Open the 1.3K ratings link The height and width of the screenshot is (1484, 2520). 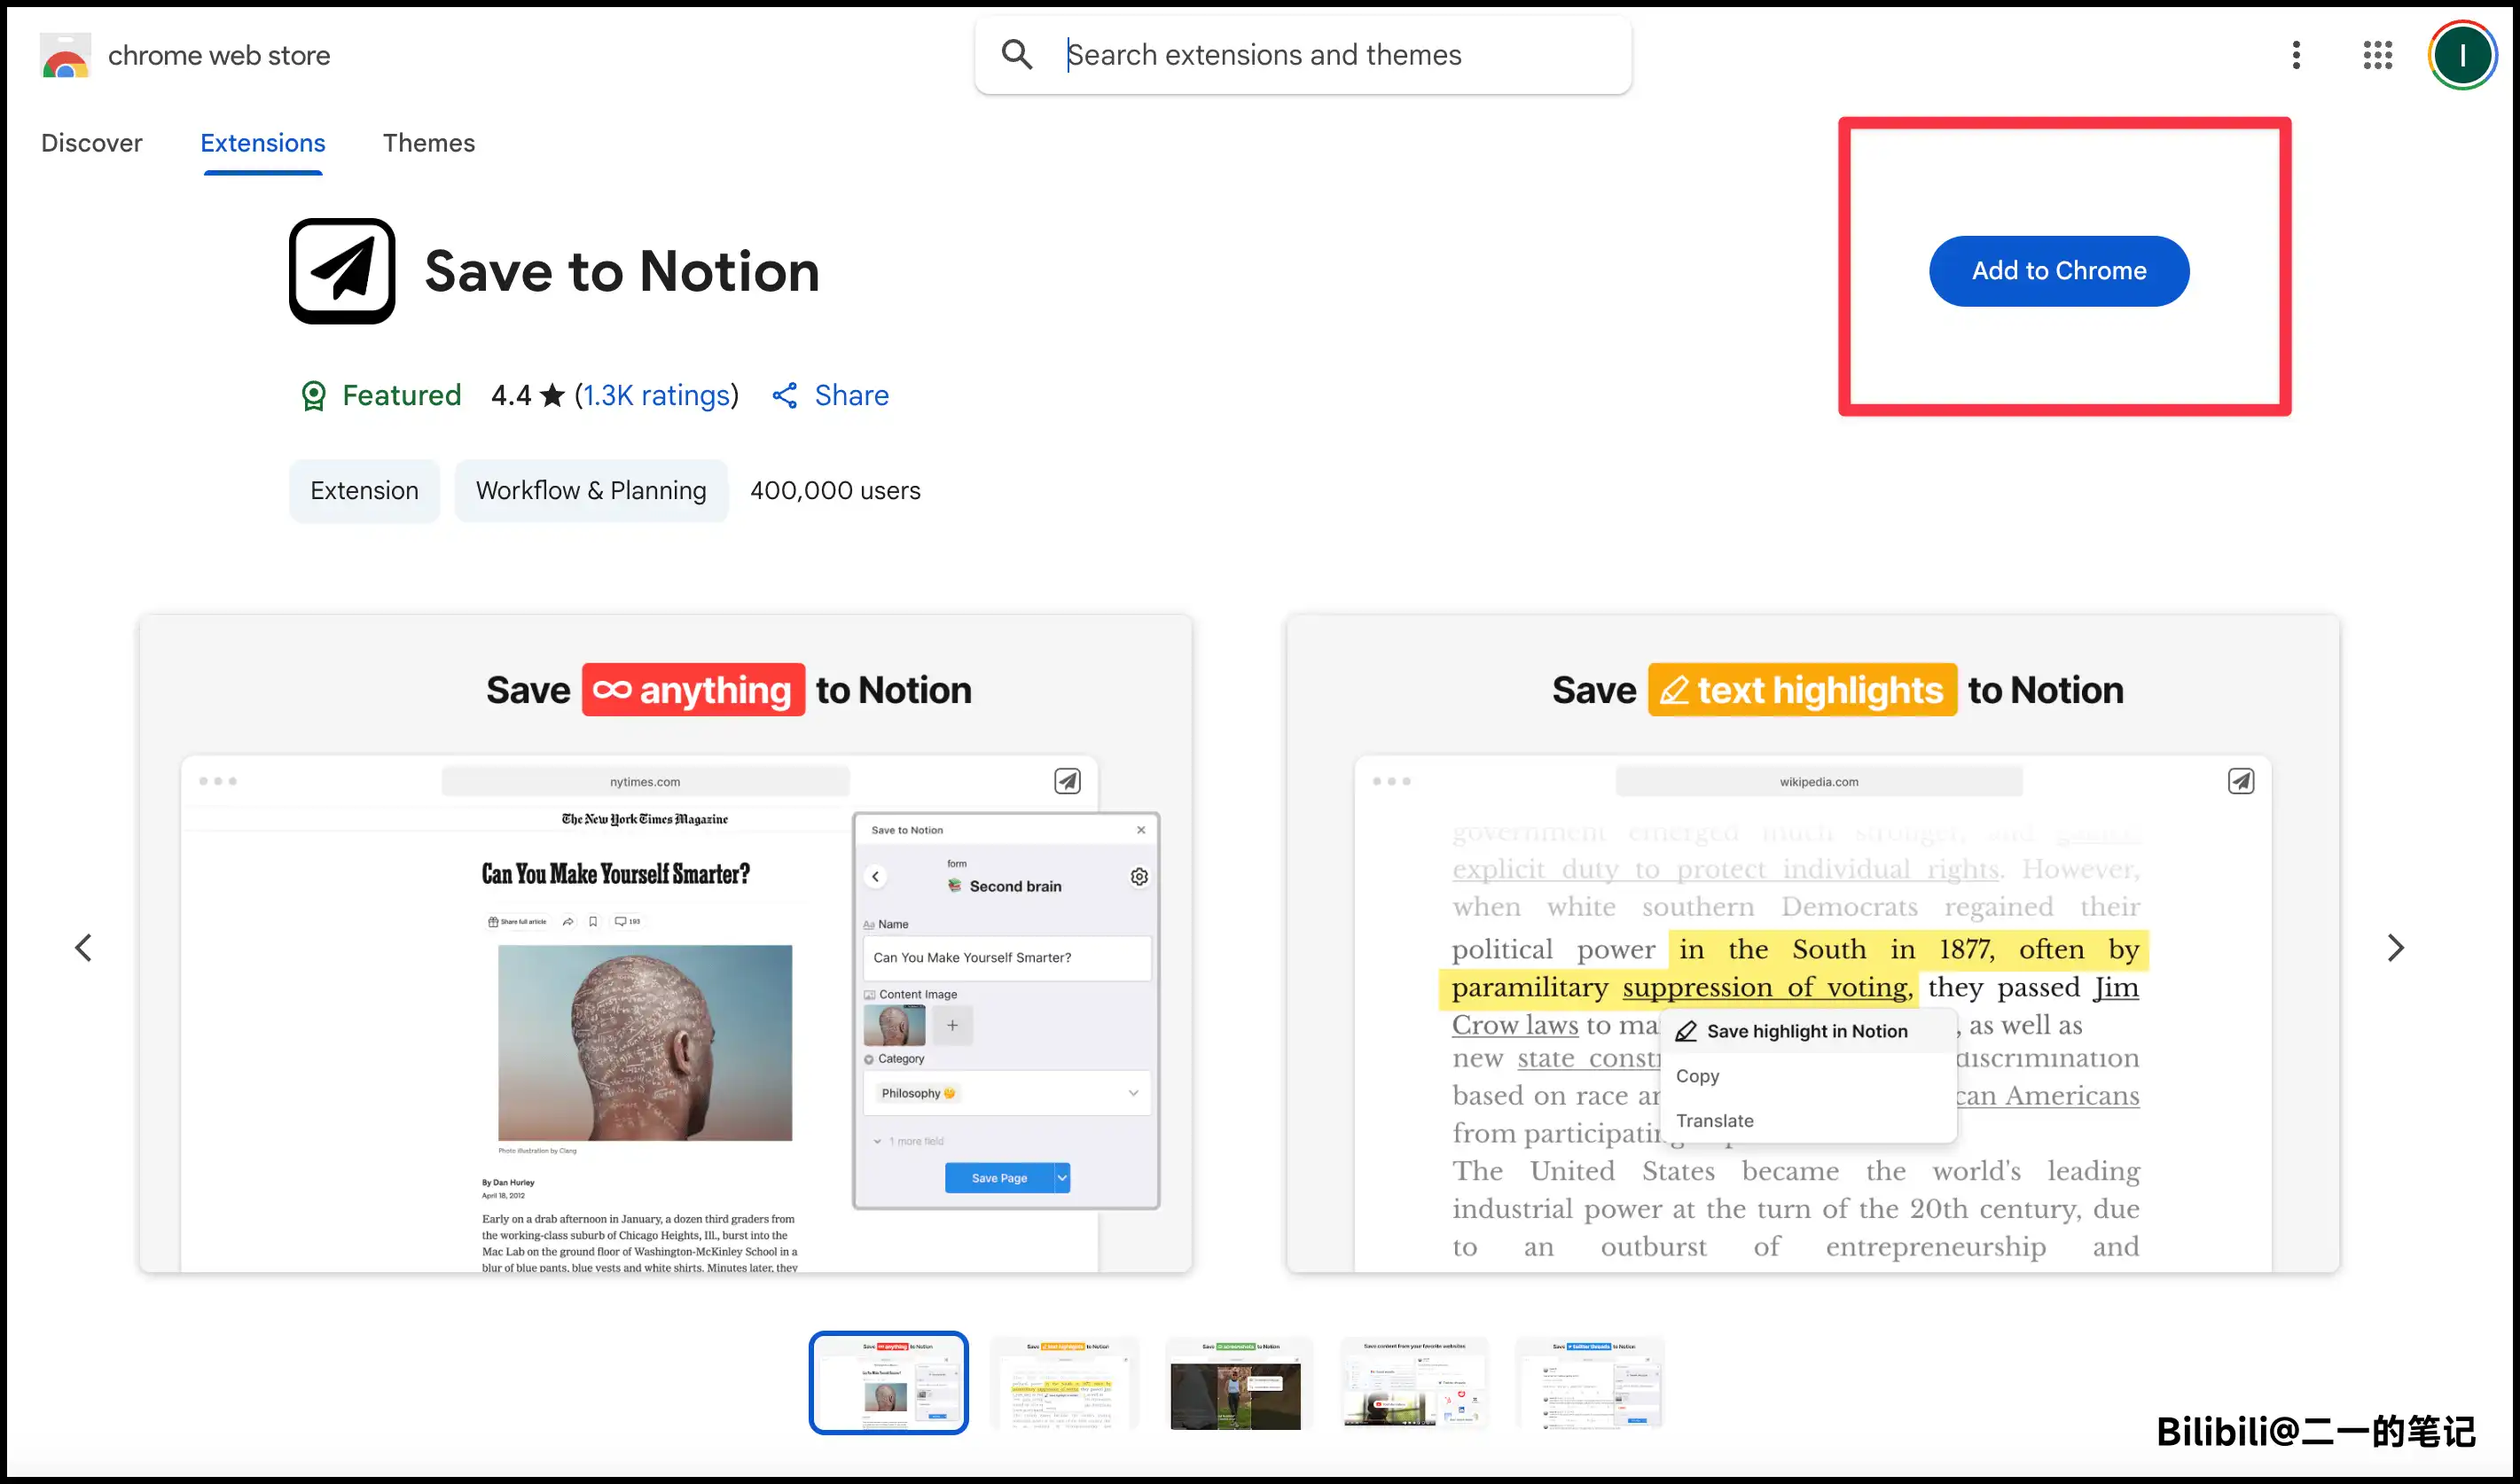coord(656,395)
